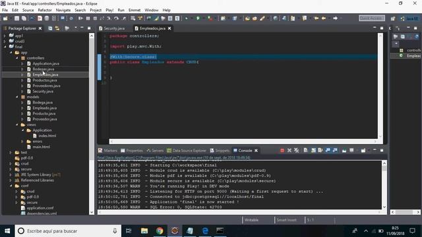Select Productos.java file
This screenshot has width=422, height=237.
[45, 80]
